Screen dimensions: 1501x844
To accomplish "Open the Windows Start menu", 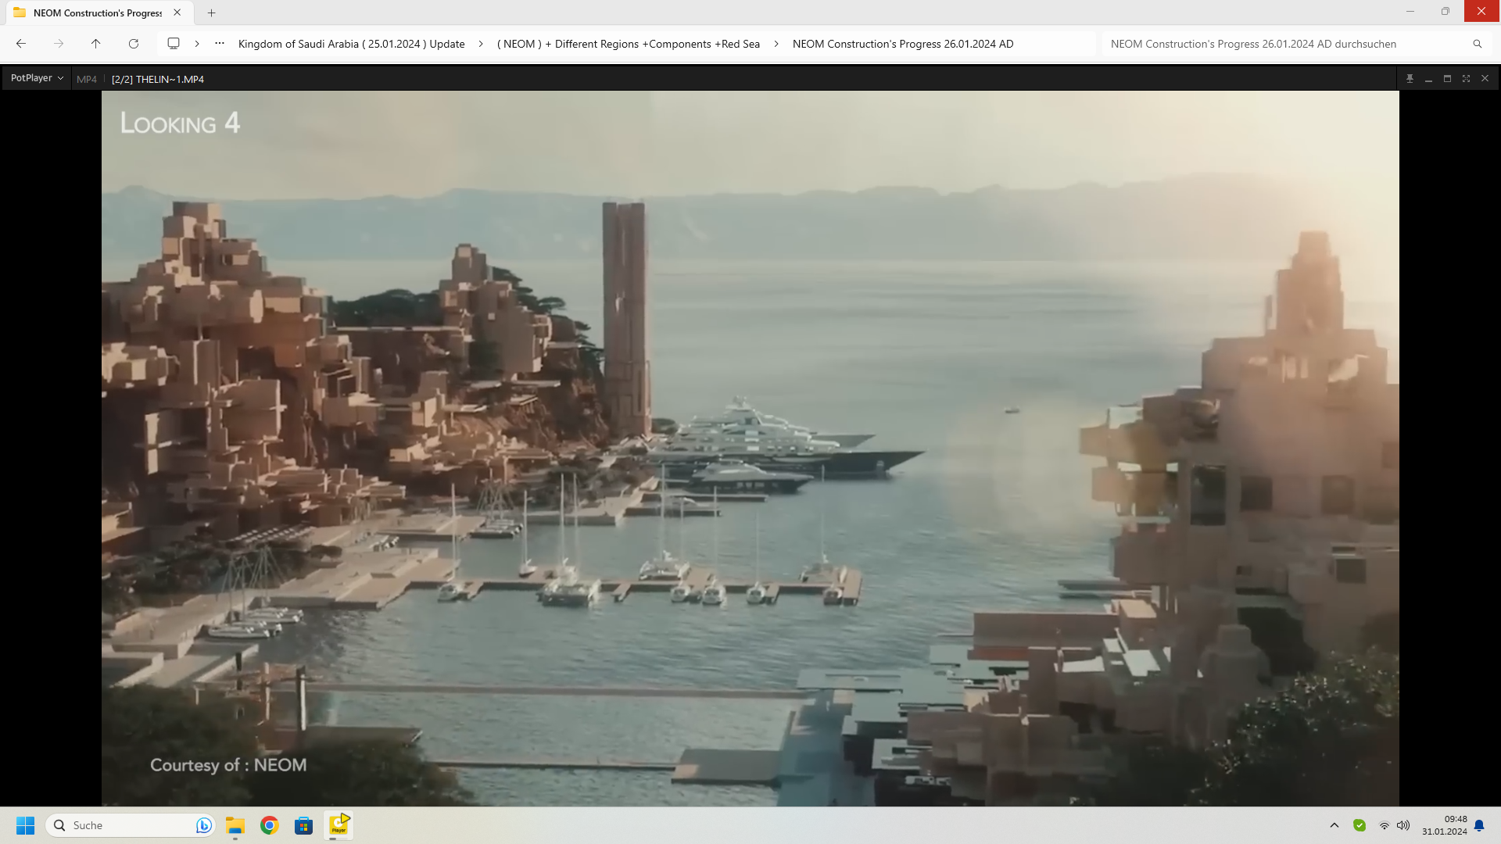I will (x=26, y=825).
